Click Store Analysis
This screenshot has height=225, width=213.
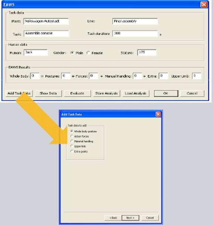(106, 93)
